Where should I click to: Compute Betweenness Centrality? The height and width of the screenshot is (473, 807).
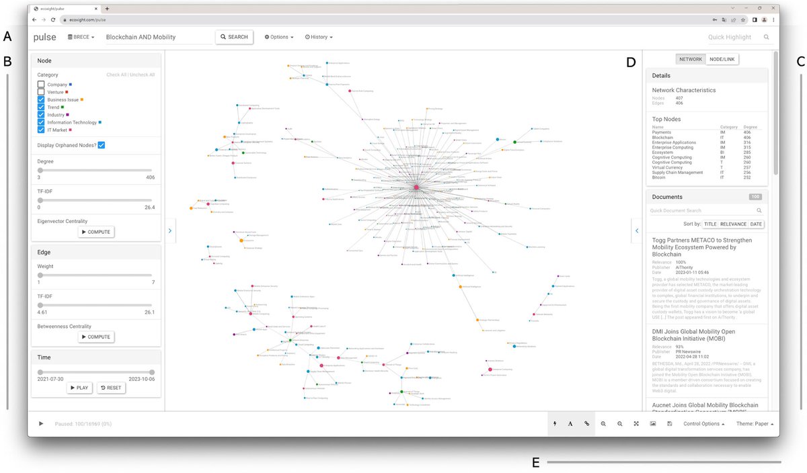pyautogui.click(x=95, y=337)
